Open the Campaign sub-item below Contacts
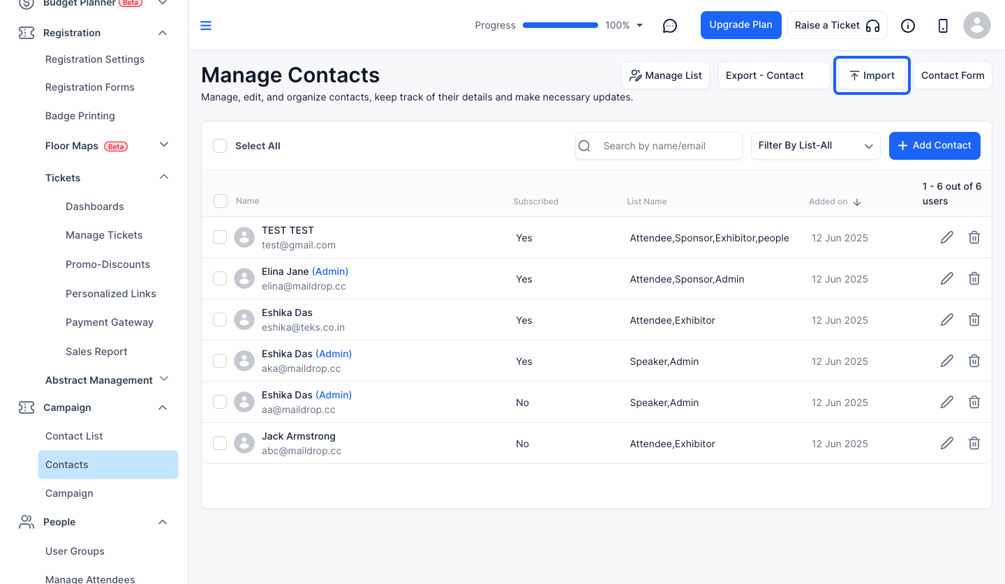The height and width of the screenshot is (584, 1005). (69, 493)
